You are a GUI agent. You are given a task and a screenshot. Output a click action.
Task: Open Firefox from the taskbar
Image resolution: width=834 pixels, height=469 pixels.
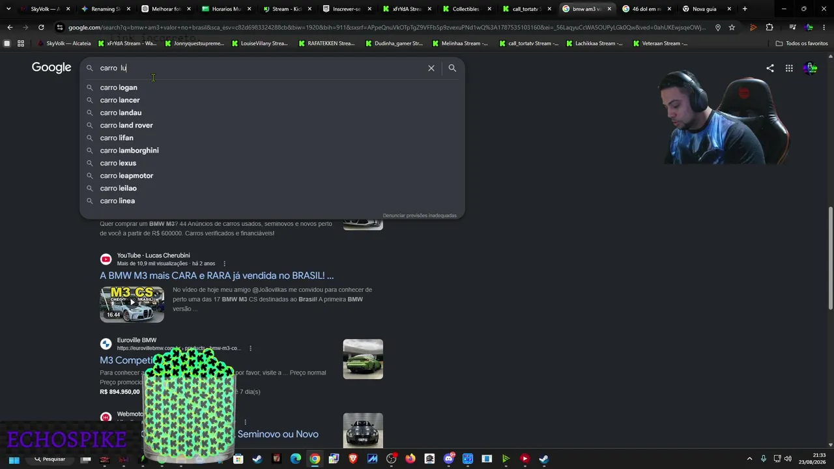pos(410,459)
